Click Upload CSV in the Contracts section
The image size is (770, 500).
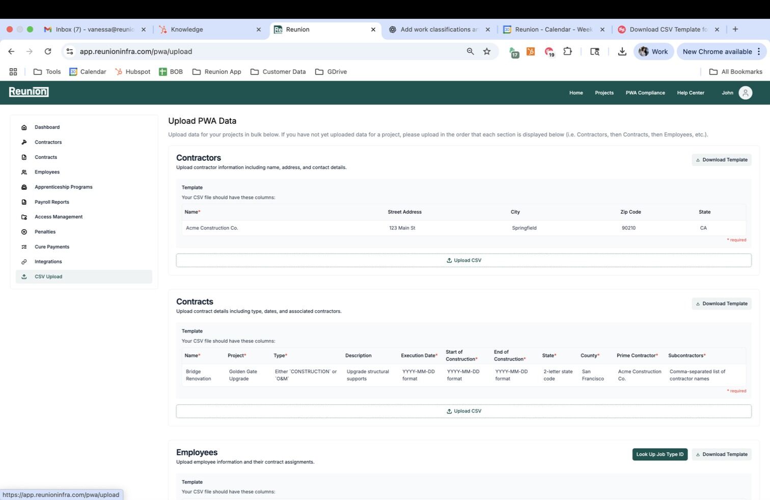click(x=463, y=411)
